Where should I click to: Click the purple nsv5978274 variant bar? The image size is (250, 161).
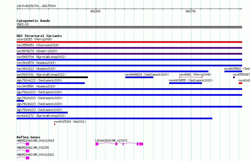(129, 54)
